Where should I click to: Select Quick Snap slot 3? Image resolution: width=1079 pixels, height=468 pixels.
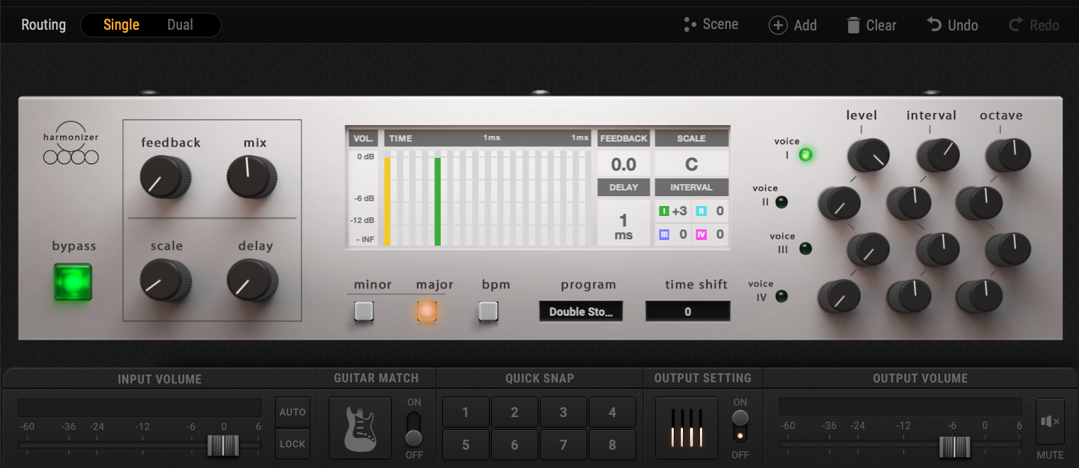[x=563, y=412]
